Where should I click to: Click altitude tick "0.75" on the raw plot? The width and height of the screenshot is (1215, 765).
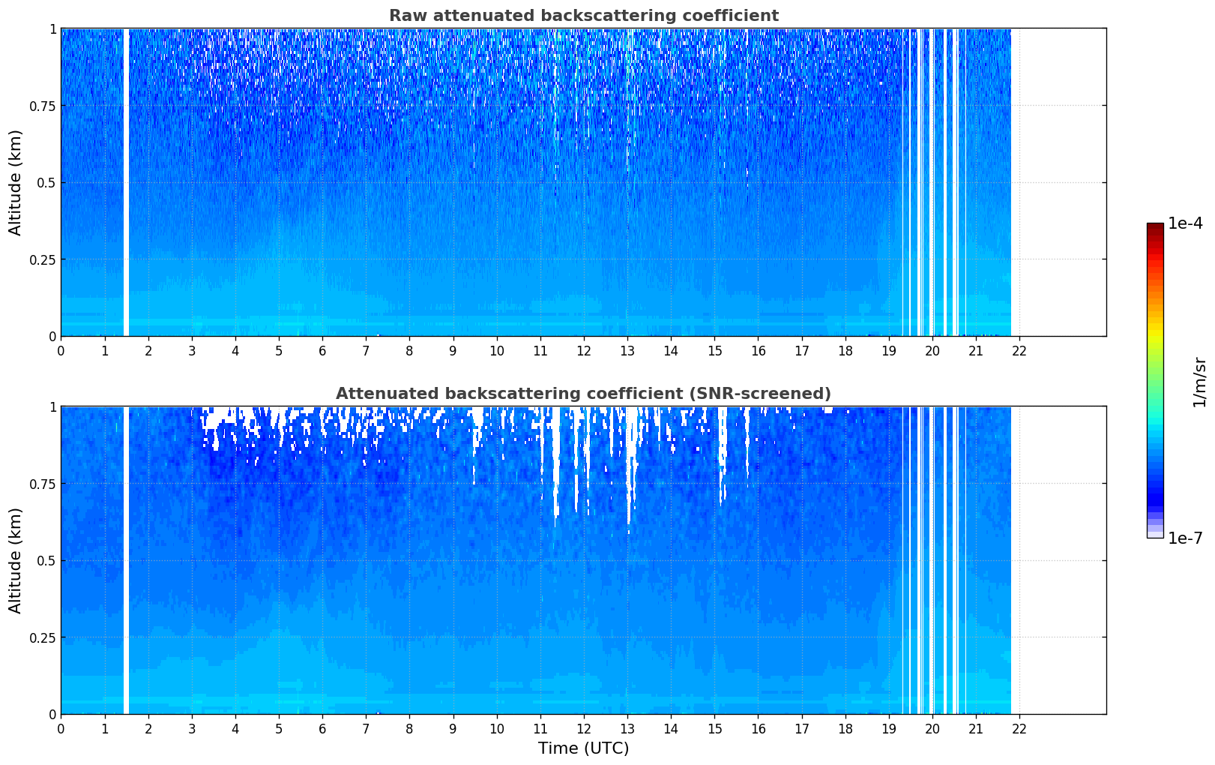[43, 106]
